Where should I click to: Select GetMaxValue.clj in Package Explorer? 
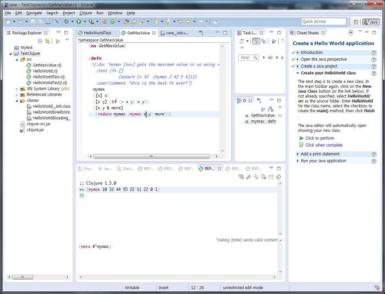click(x=47, y=65)
